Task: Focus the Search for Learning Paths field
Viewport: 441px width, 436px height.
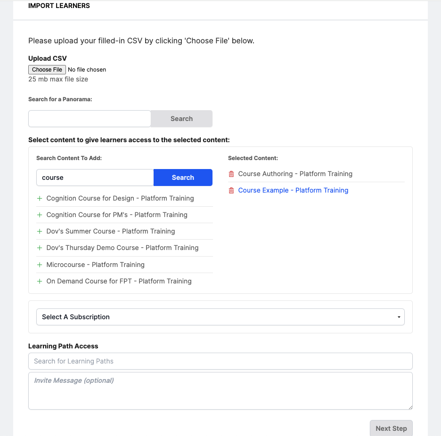Action: (x=220, y=361)
